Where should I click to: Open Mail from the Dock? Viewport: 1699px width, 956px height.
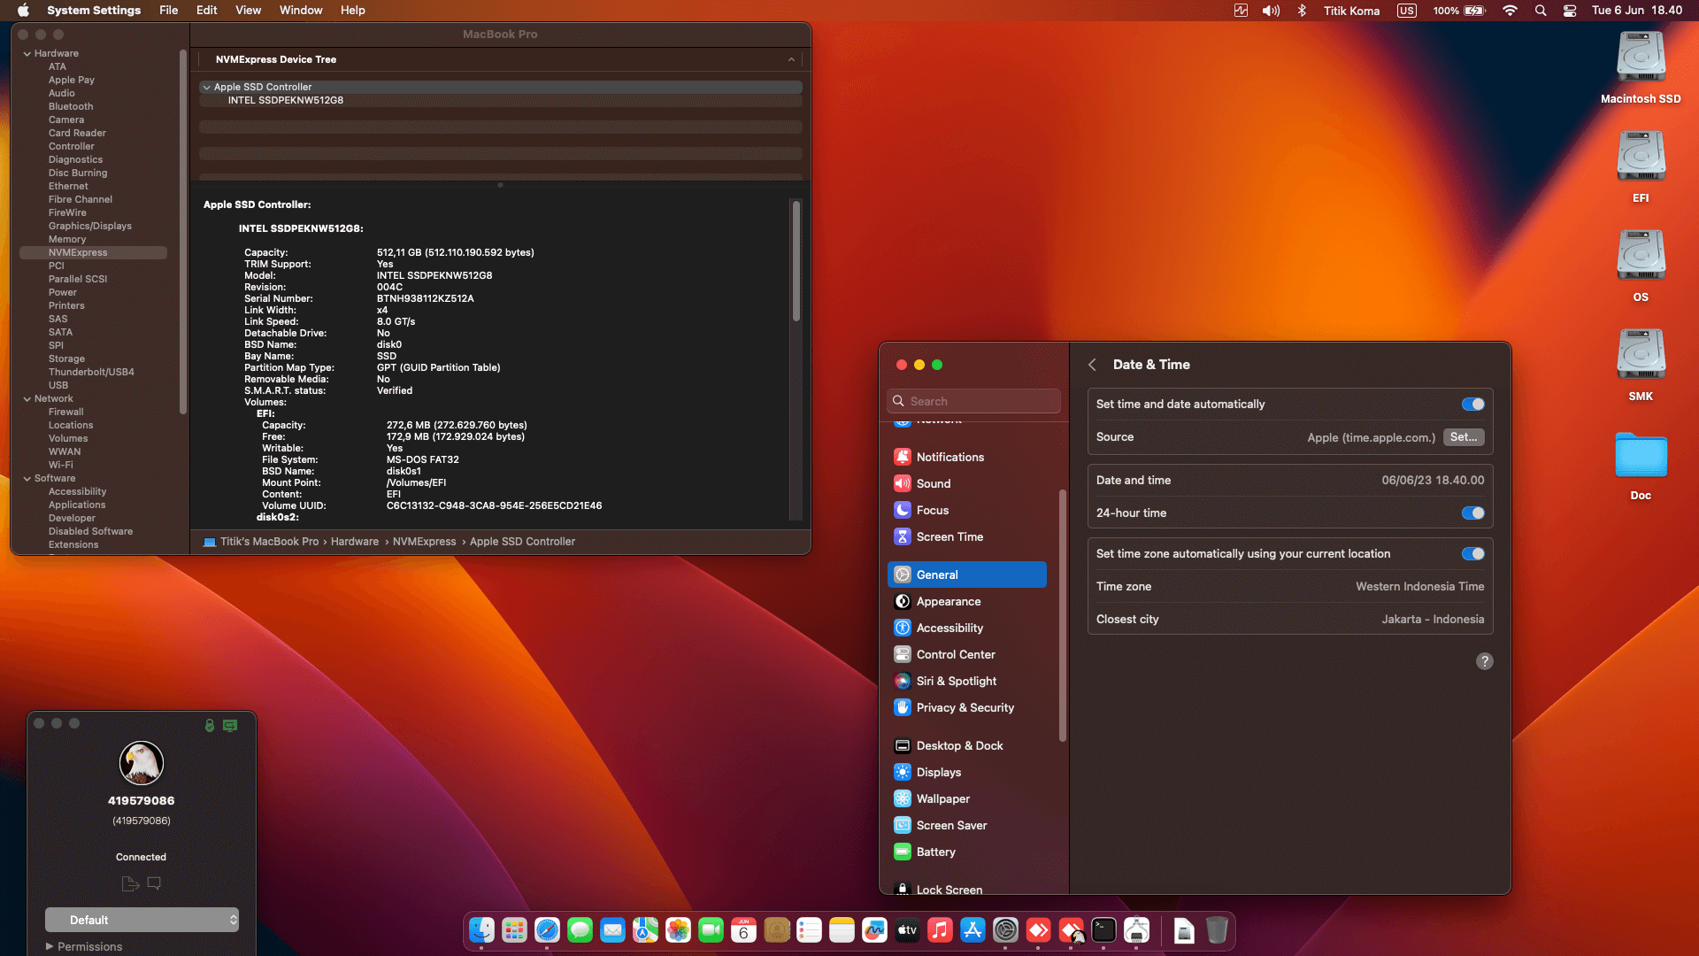[612, 930]
